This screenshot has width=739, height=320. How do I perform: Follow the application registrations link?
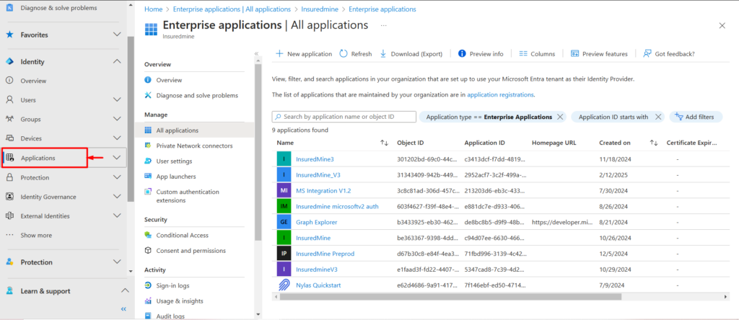click(x=500, y=94)
